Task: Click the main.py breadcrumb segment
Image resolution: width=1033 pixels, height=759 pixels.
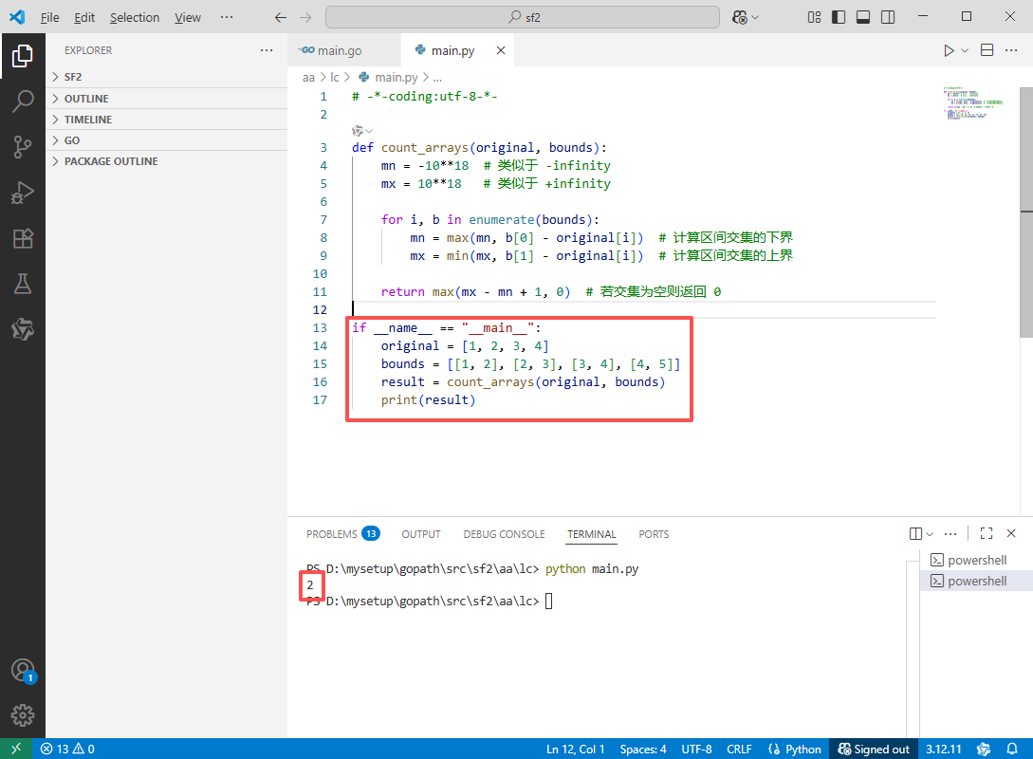Action: [x=388, y=77]
